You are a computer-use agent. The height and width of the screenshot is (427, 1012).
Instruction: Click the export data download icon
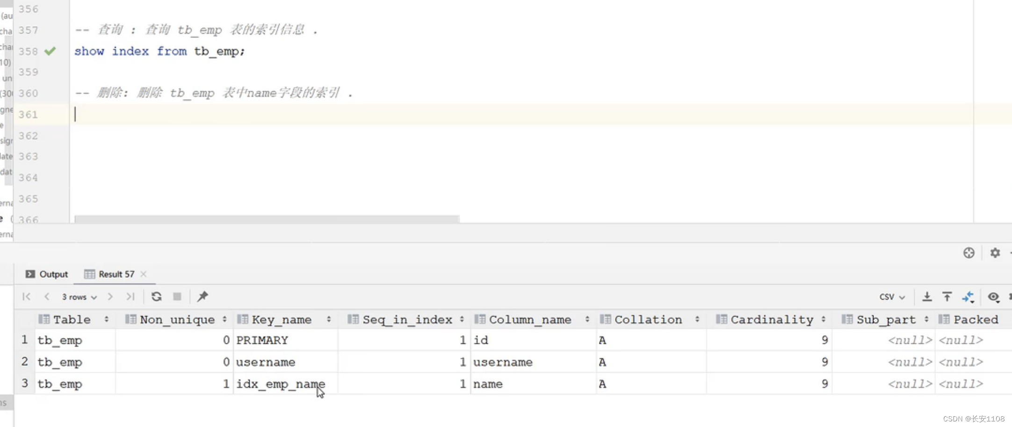[x=926, y=297]
